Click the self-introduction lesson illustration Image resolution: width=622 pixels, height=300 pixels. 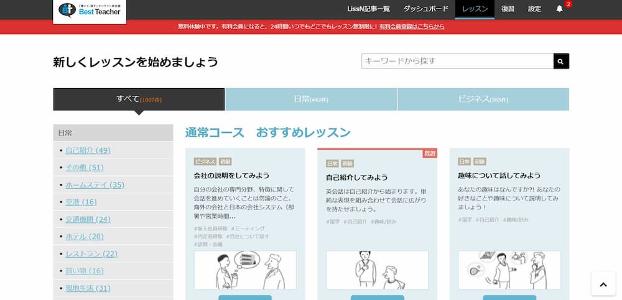click(x=378, y=270)
